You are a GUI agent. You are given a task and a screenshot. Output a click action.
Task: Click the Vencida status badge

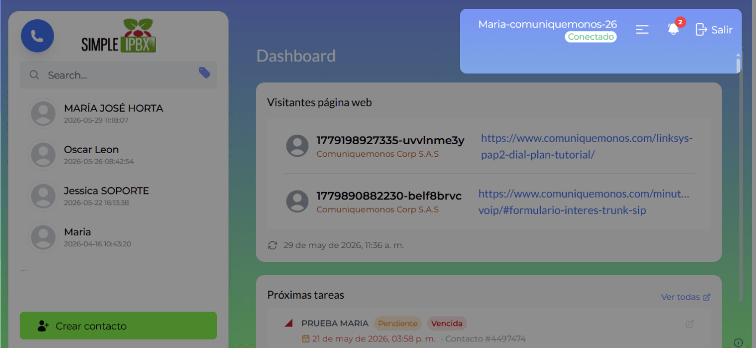pyautogui.click(x=447, y=324)
